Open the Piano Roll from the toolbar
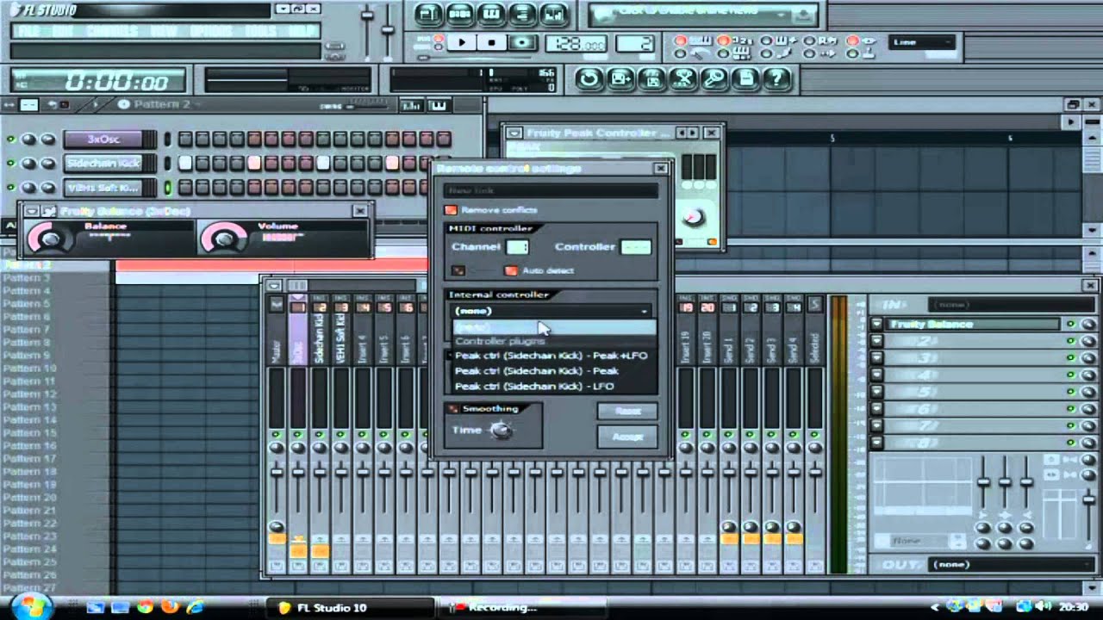Viewport: 1103px width, 620px height. point(492,15)
